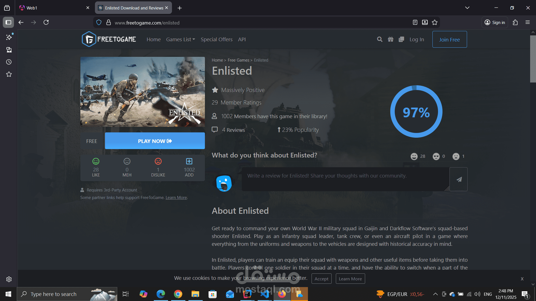
Task: Click the FreeToGame logo
Action: [109, 39]
